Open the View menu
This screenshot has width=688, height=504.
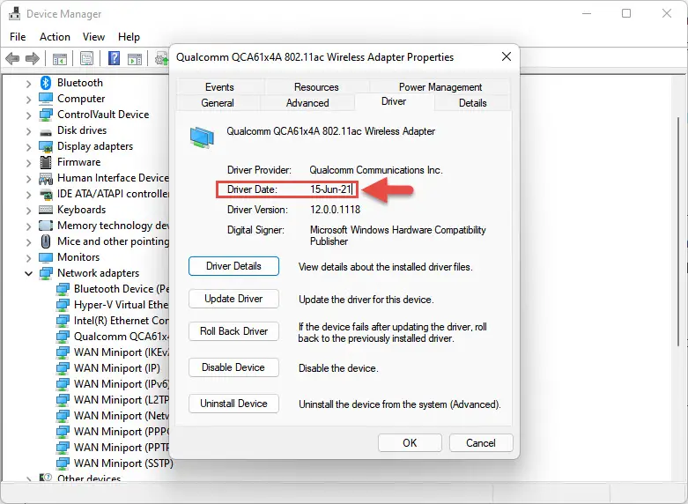[x=93, y=37]
